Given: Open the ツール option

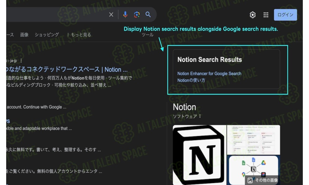Looking at the screenshot, I should click(147, 35).
